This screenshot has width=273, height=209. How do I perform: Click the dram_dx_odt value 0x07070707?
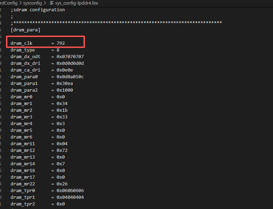(x=70, y=57)
